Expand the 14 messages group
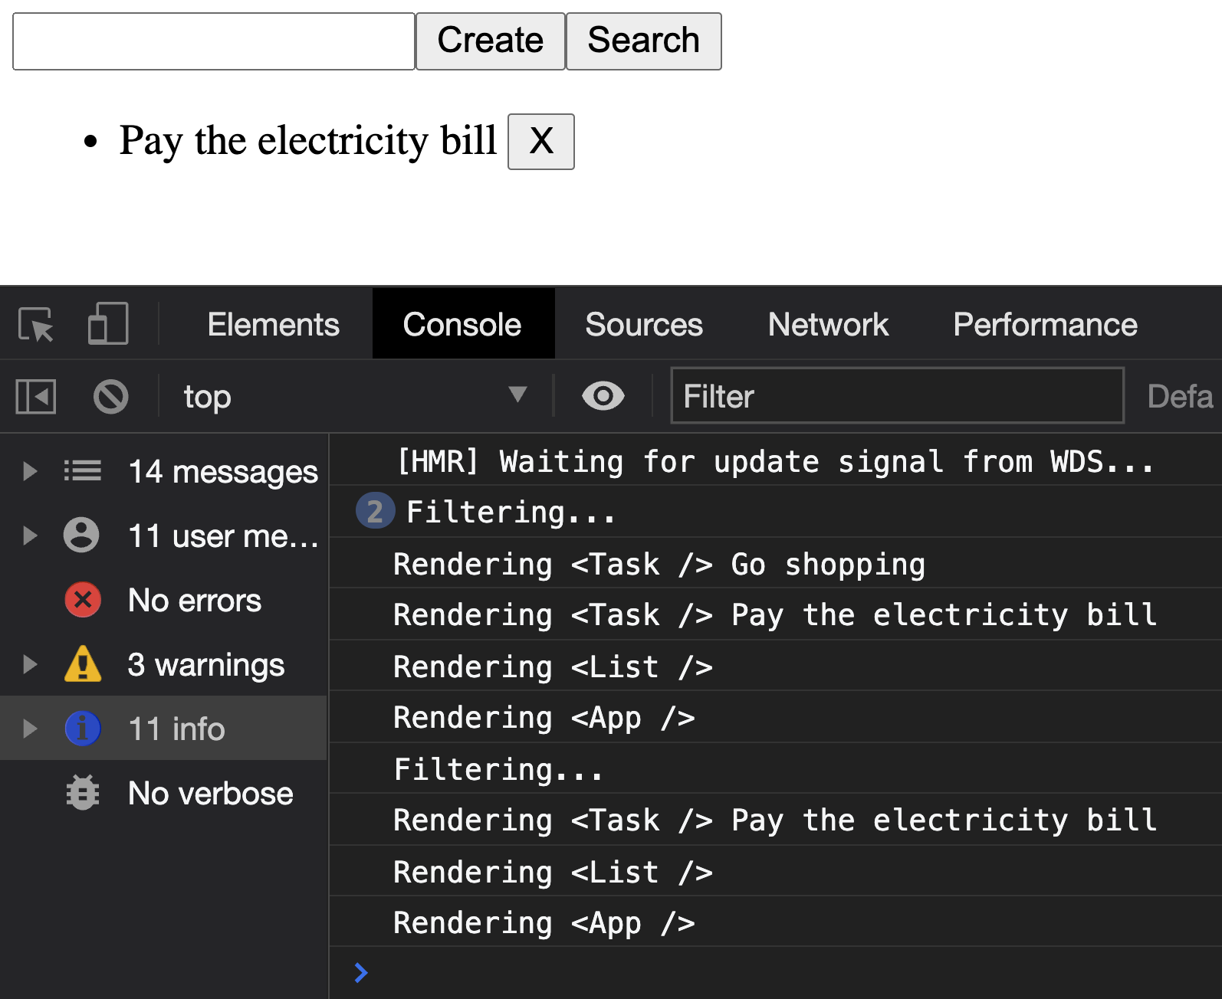1222x999 pixels. click(x=30, y=471)
